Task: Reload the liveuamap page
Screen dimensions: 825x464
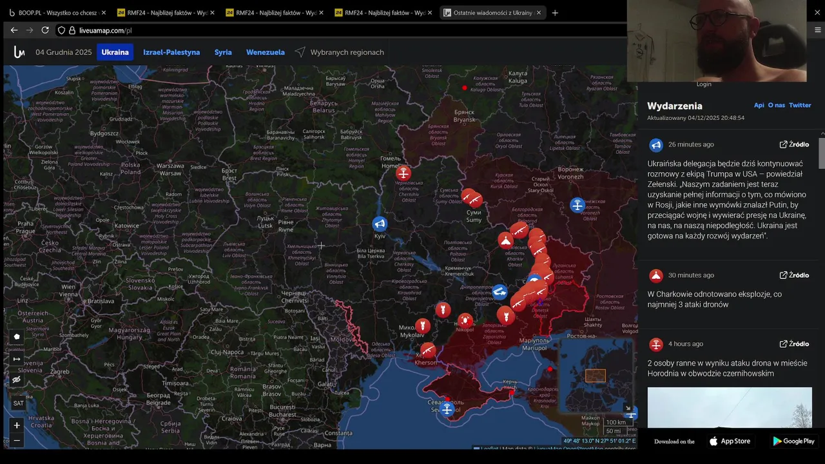Action: [45, 30]
